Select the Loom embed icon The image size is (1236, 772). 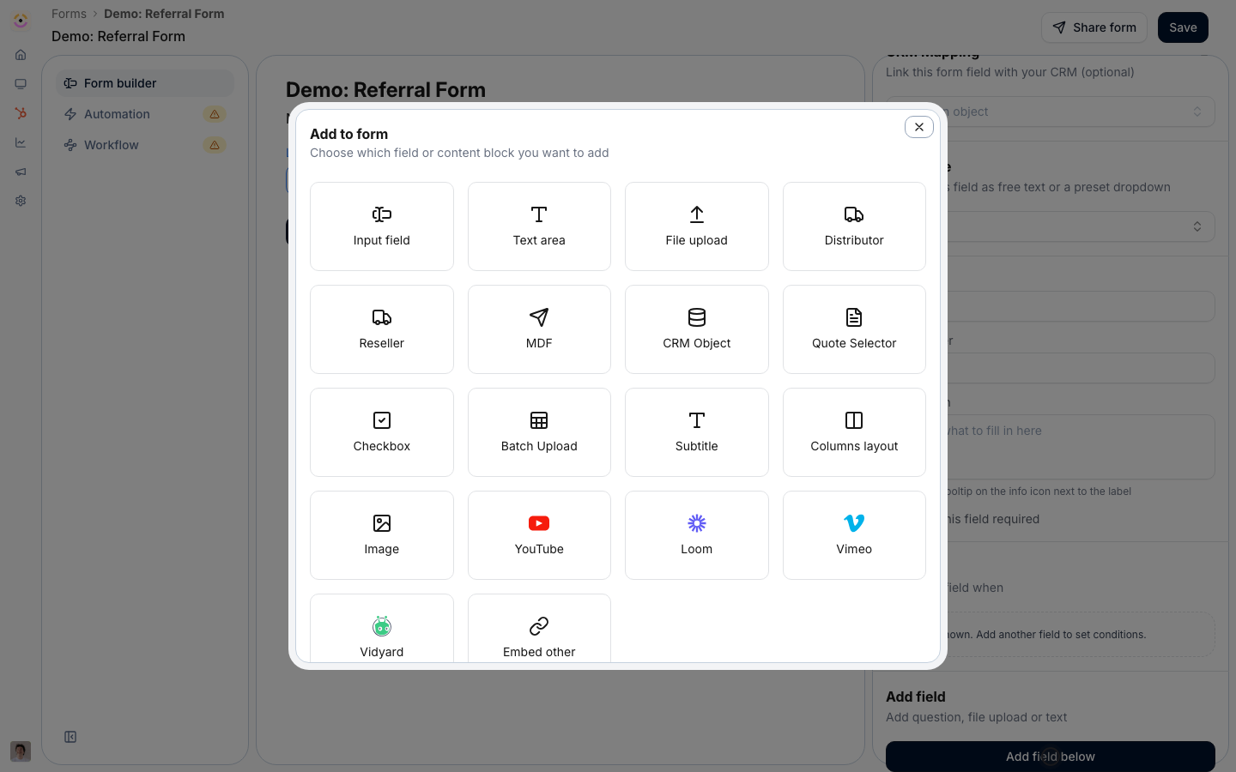pos(697,523)
